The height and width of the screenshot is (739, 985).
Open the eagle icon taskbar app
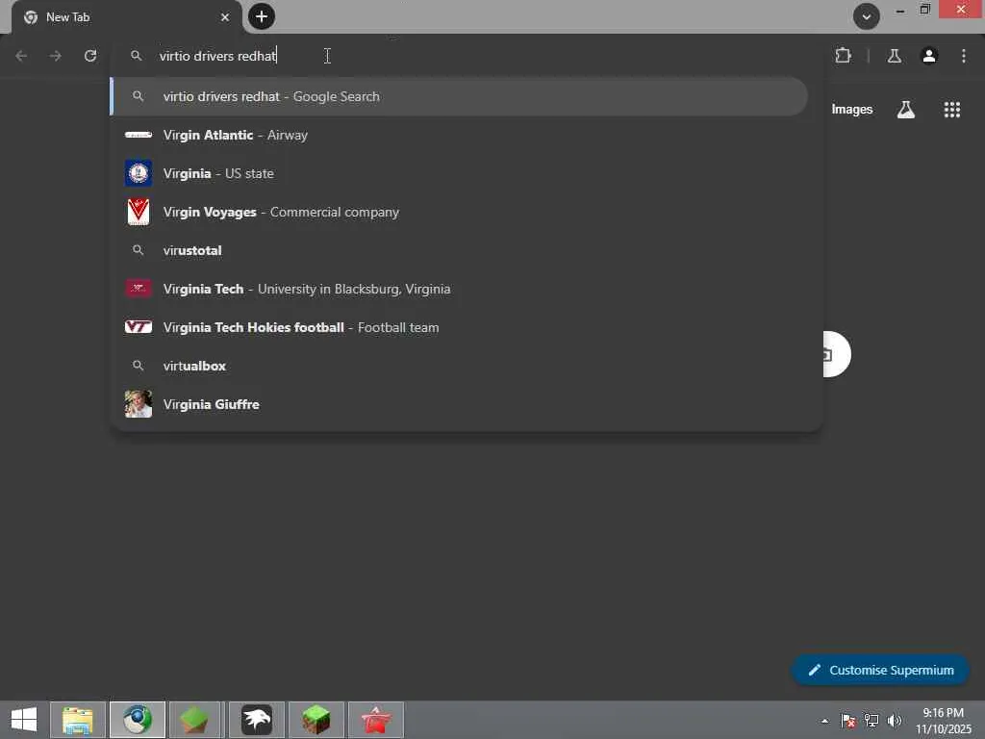(x=256, y=720)
